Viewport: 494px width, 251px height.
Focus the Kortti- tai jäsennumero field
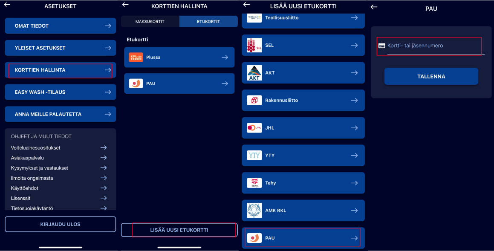pos(431,46)
